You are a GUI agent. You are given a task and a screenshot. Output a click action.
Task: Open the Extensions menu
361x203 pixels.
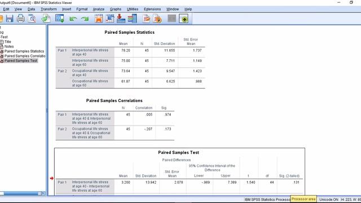(x=152, y=9)
